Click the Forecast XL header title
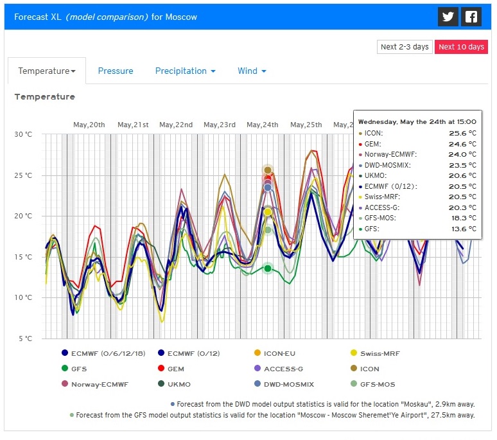Screen dimensions: 497x440 (x=105, y=17)
